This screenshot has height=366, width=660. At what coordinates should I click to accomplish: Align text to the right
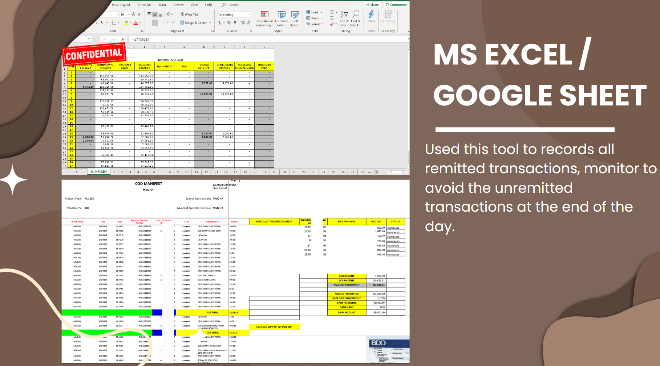[160, 22]
